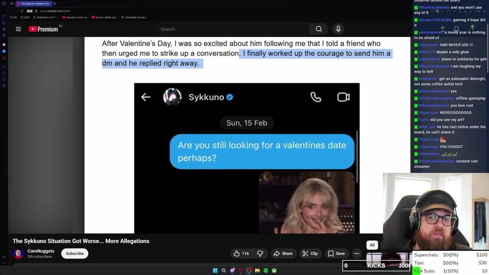Select the valentines date message bubble
The height and width of the screenshot is (275, 489).
(x=262, y=151)
